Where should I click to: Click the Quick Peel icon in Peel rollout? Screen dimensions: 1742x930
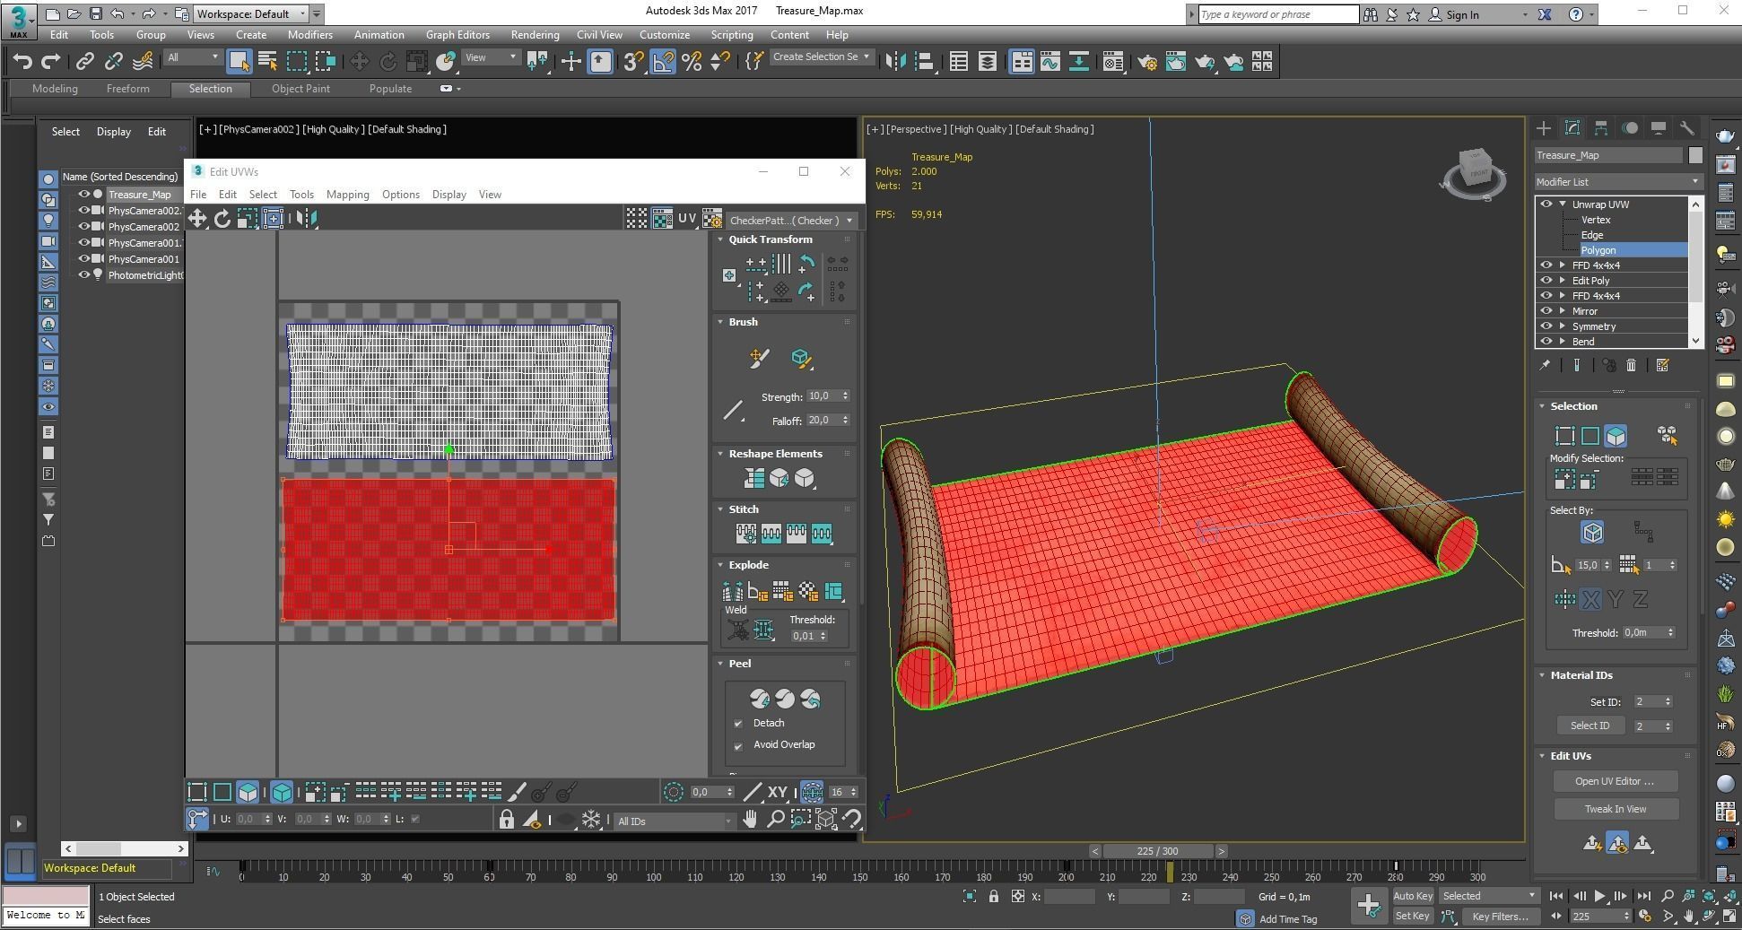[x=760, y=699]
